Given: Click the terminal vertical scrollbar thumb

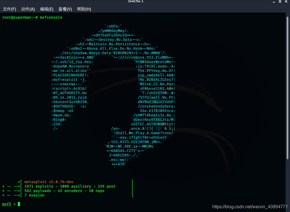Looking at the screenshot, I should click(287, 88).
